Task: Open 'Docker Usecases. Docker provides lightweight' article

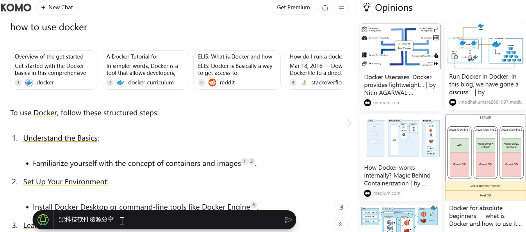Action: pyautogui.click(x=400, y=85)
